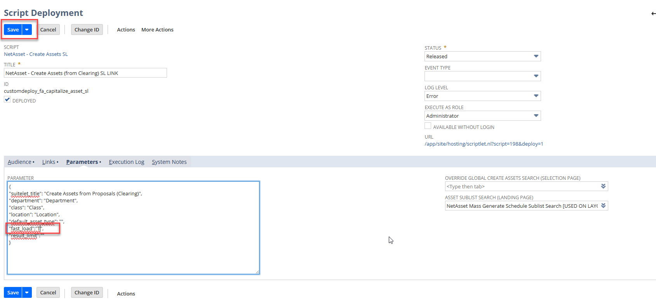
Task: Click into the Title input field
Action: [85, 73]
